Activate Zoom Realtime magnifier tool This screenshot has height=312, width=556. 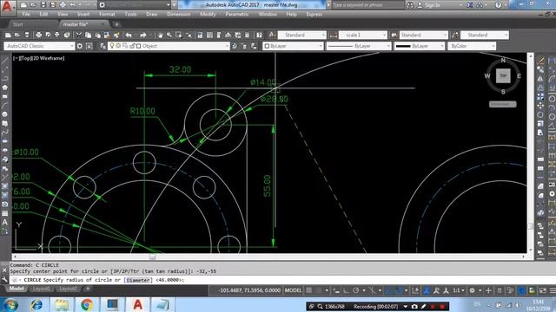[x=169, y=35]
